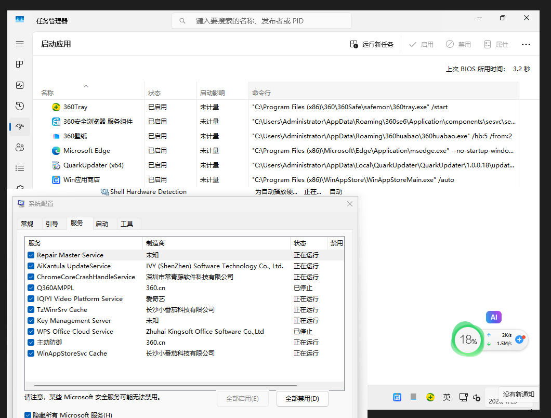Open the Details list icon in sidebar
This screenshot has height=418, width=551.
[20, 168]
